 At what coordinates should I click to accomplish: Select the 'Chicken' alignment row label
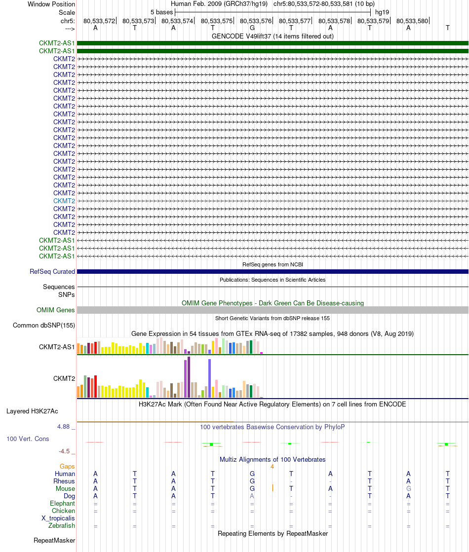coord(63,511)
